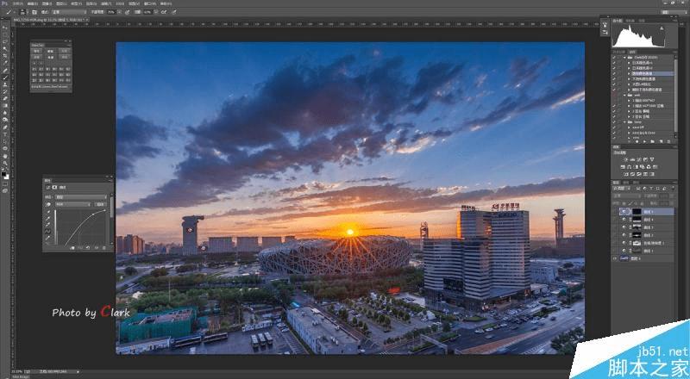Open the Image menu
The width and height of the screenshot is (690, 379).
click(47, 4)
